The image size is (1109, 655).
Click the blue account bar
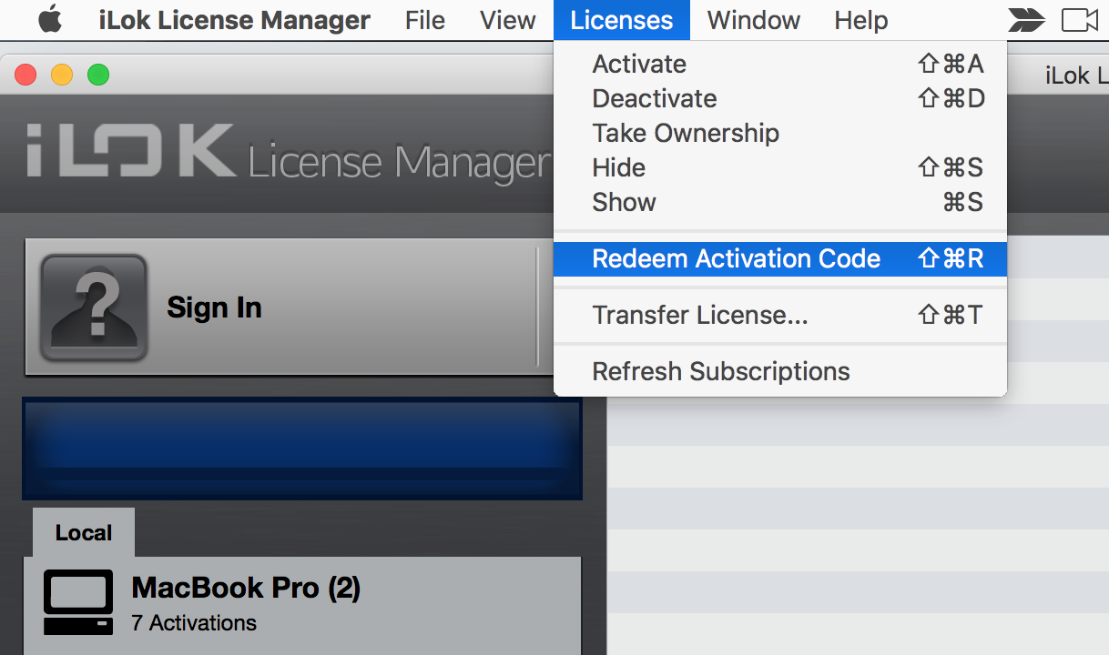[x=302, y=448]
